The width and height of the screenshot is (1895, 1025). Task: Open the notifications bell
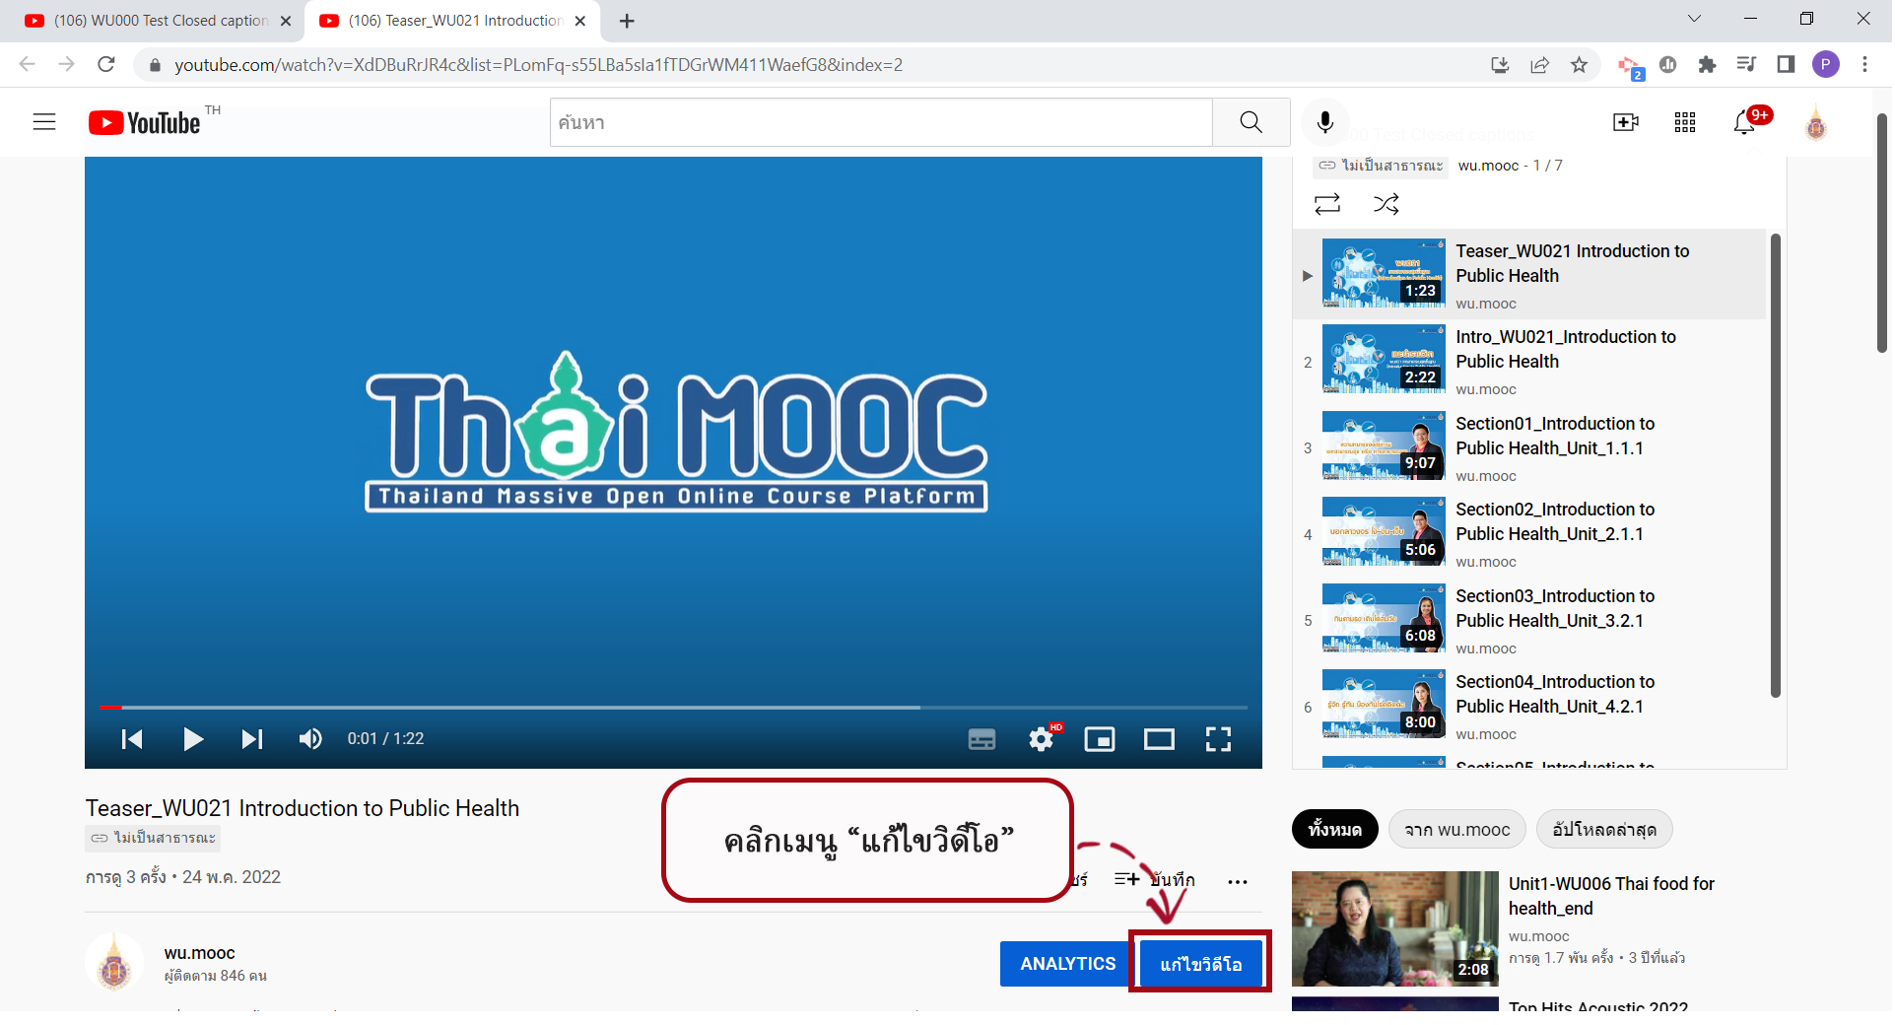pos(1744,122)
